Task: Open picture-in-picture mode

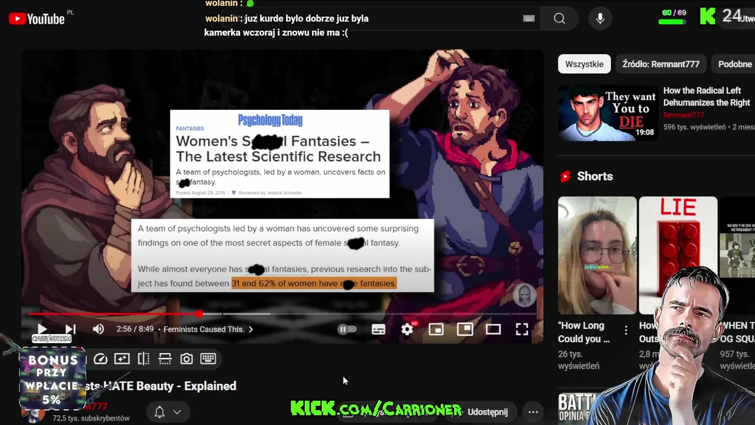Action: pos(465,329)
